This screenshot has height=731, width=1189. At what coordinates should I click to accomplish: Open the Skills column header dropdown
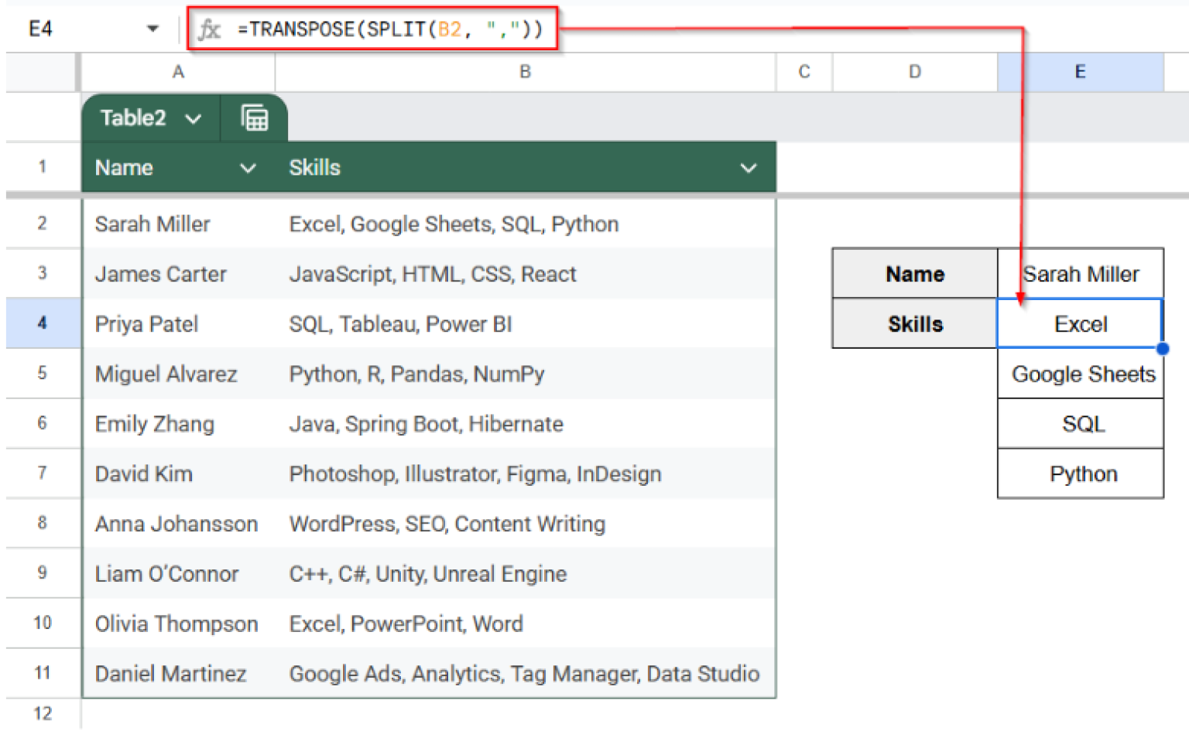(x=748, y=167)
